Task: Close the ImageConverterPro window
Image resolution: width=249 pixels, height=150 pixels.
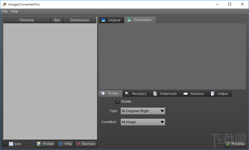Action: [242, 4]
